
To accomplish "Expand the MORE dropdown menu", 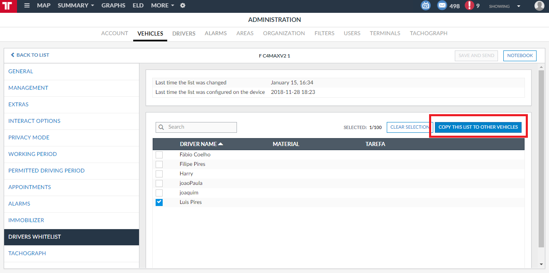I will tap(163, 6).
